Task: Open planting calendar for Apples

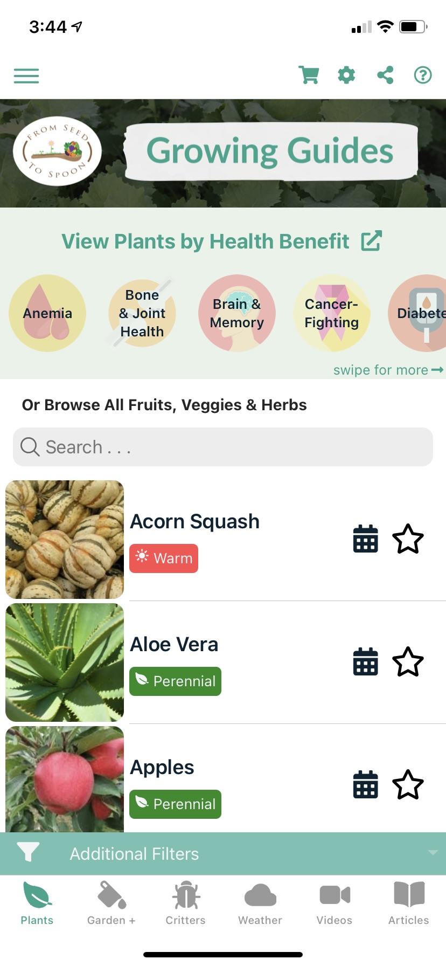Action: [x=365, y=784]
